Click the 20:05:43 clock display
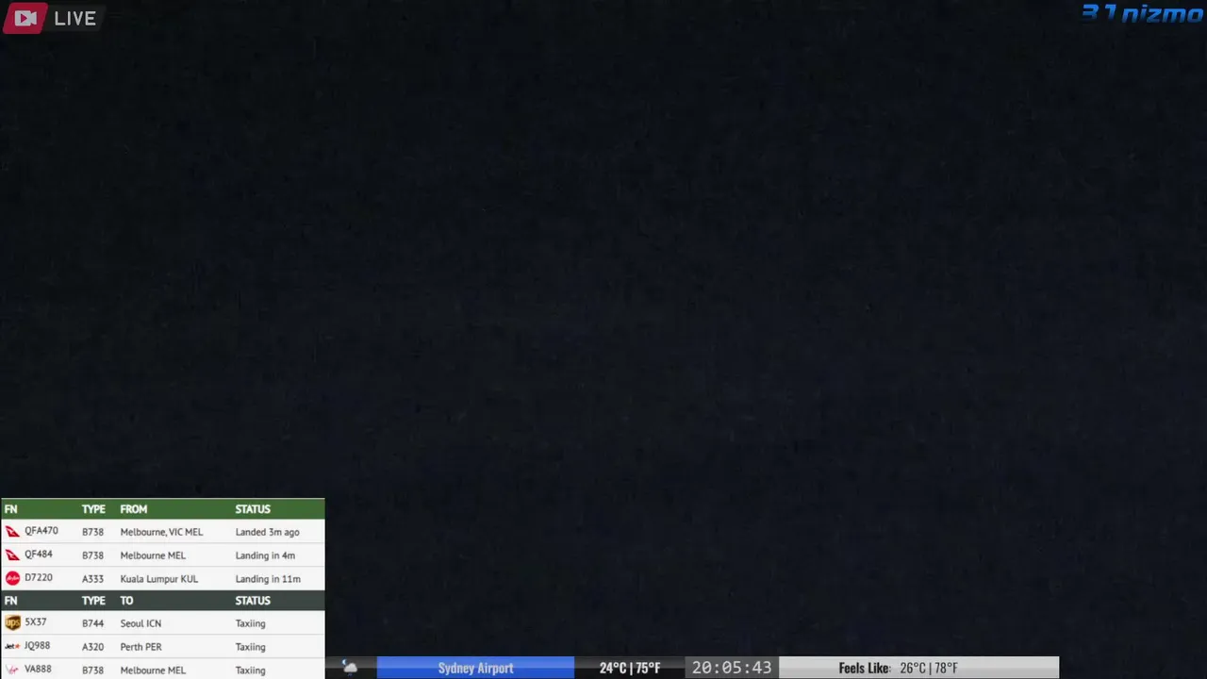This screenshot has width=1207, height=679. tap(732, 668)
